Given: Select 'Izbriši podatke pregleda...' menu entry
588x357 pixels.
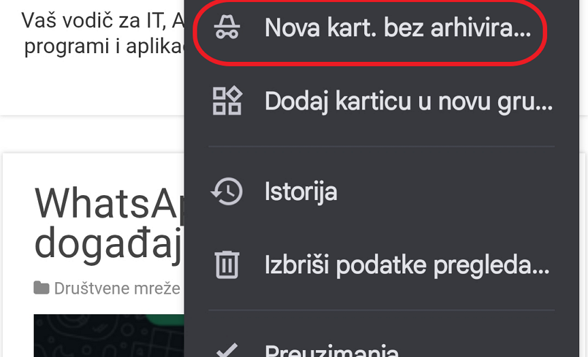Looking at the screenshot, I should click(406, 265).
